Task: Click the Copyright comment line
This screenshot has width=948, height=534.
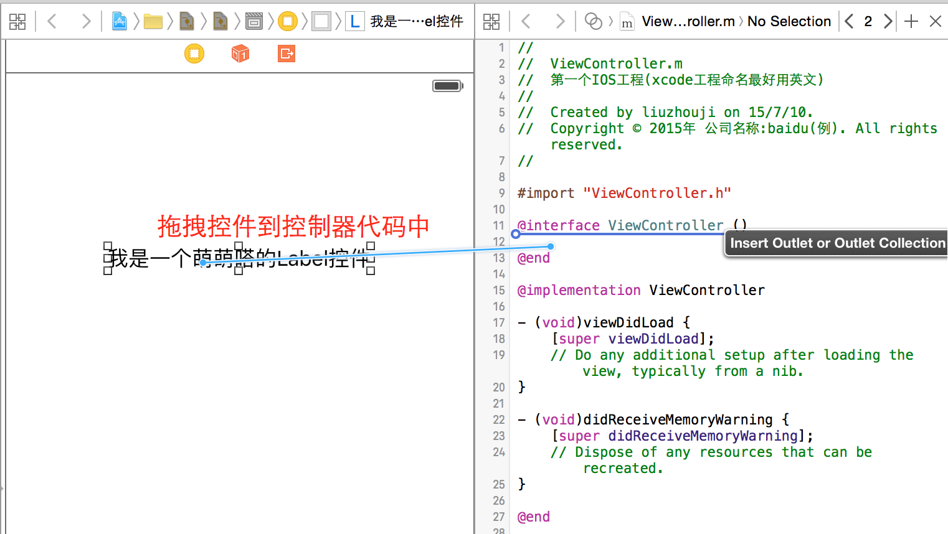Action: coord(728,136)
